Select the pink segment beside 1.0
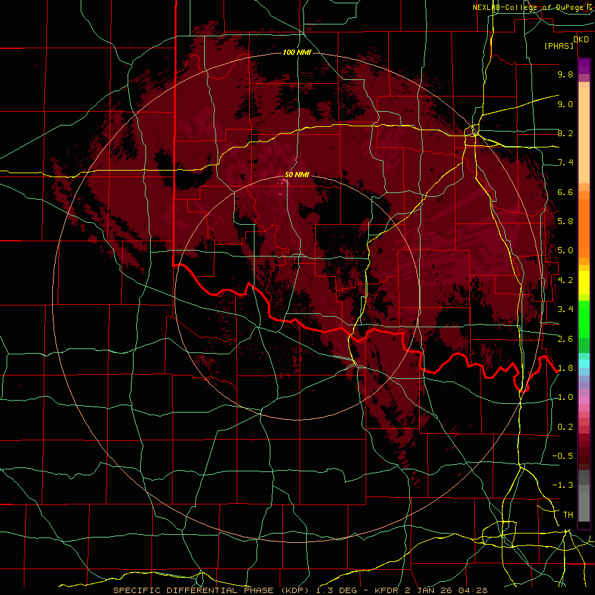The width and height of the screenshot is (595, 595). (584, 401)
